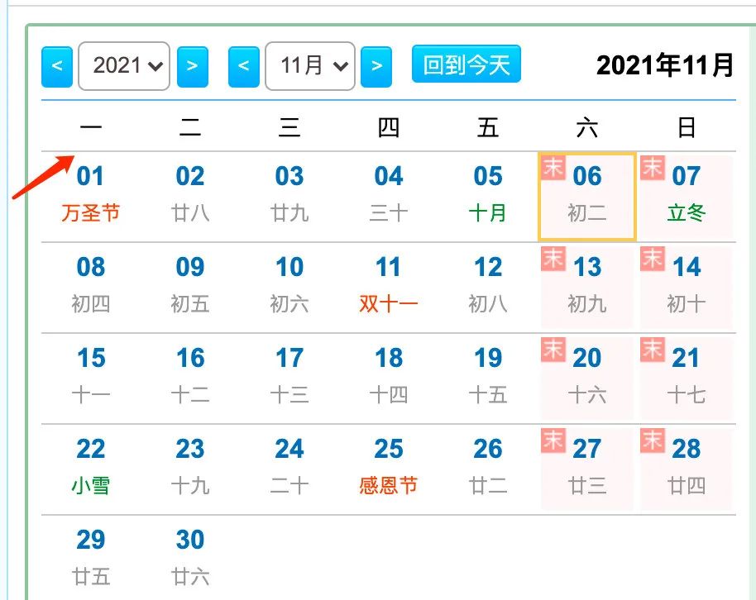Screen dimensions: 756x600
Task: Open the 11月 month dropdown
Action: pos(310,66)
